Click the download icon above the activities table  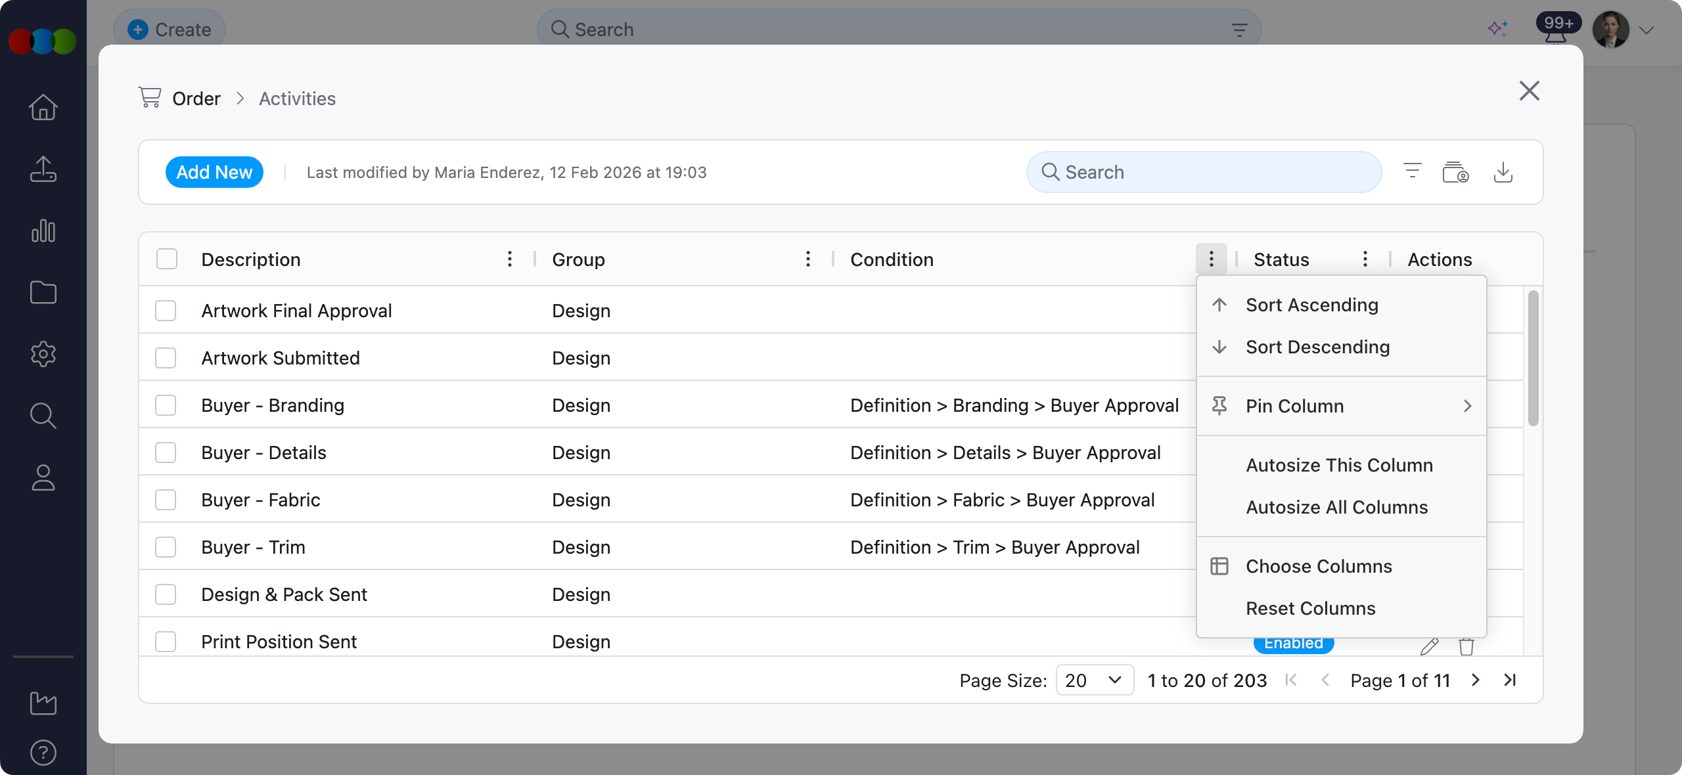[x=1504, y=172]
